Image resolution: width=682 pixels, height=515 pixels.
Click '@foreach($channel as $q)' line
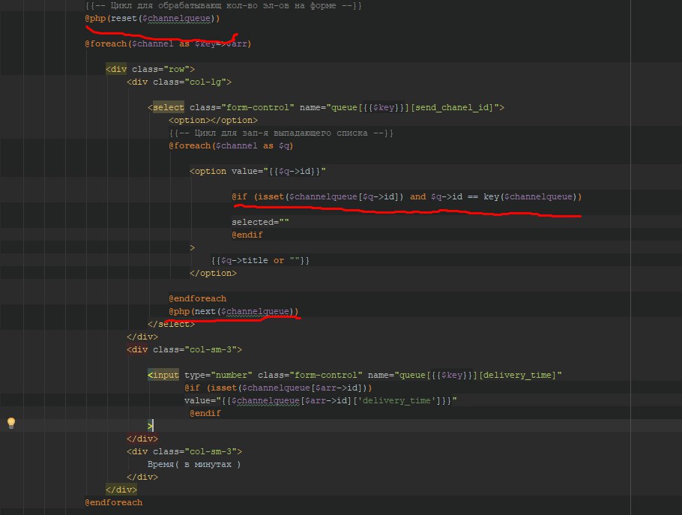(x=231, y=145)
